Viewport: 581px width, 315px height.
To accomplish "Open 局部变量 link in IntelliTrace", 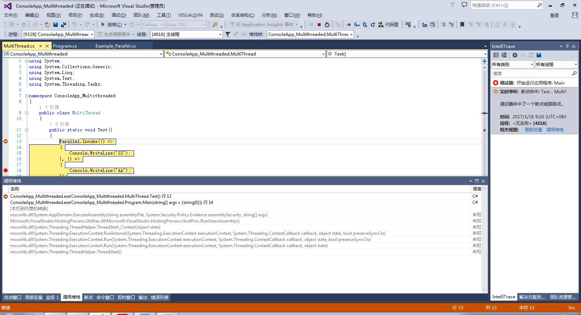I will (x=533, y=130).
